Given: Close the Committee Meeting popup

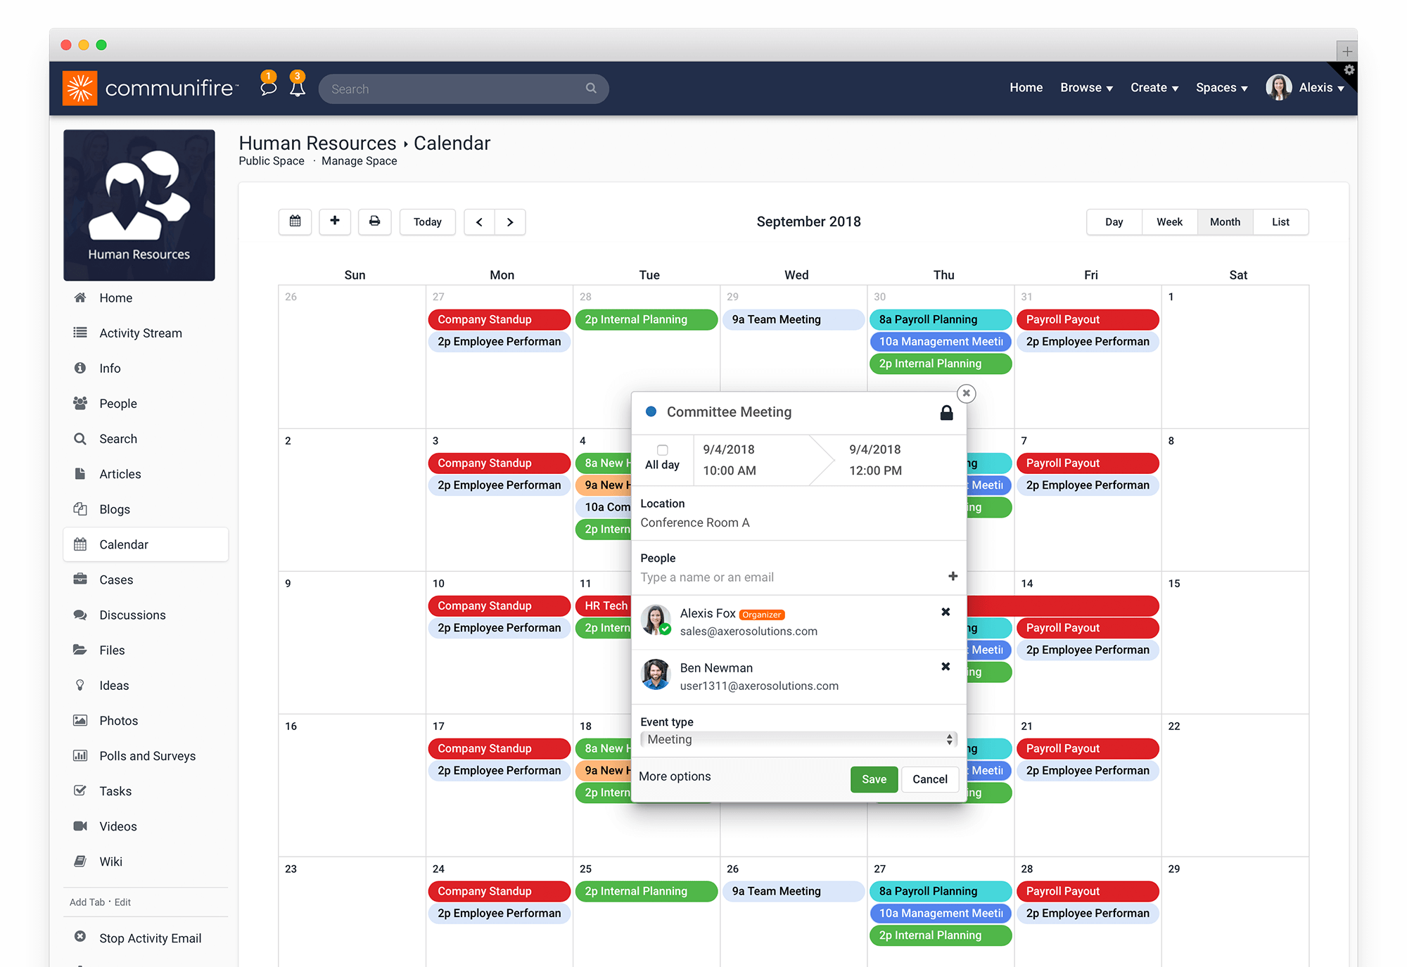Looking at the screenshot, I should coord(967,393).
